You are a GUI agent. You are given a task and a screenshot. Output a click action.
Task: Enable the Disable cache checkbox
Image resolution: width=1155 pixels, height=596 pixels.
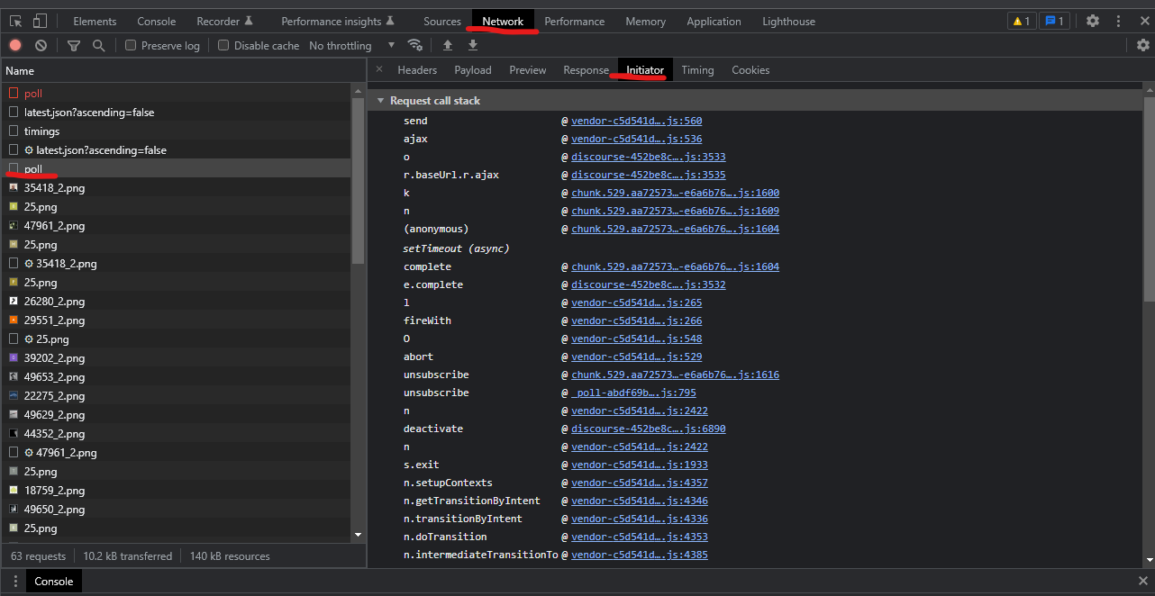click(x=223, y=44)
